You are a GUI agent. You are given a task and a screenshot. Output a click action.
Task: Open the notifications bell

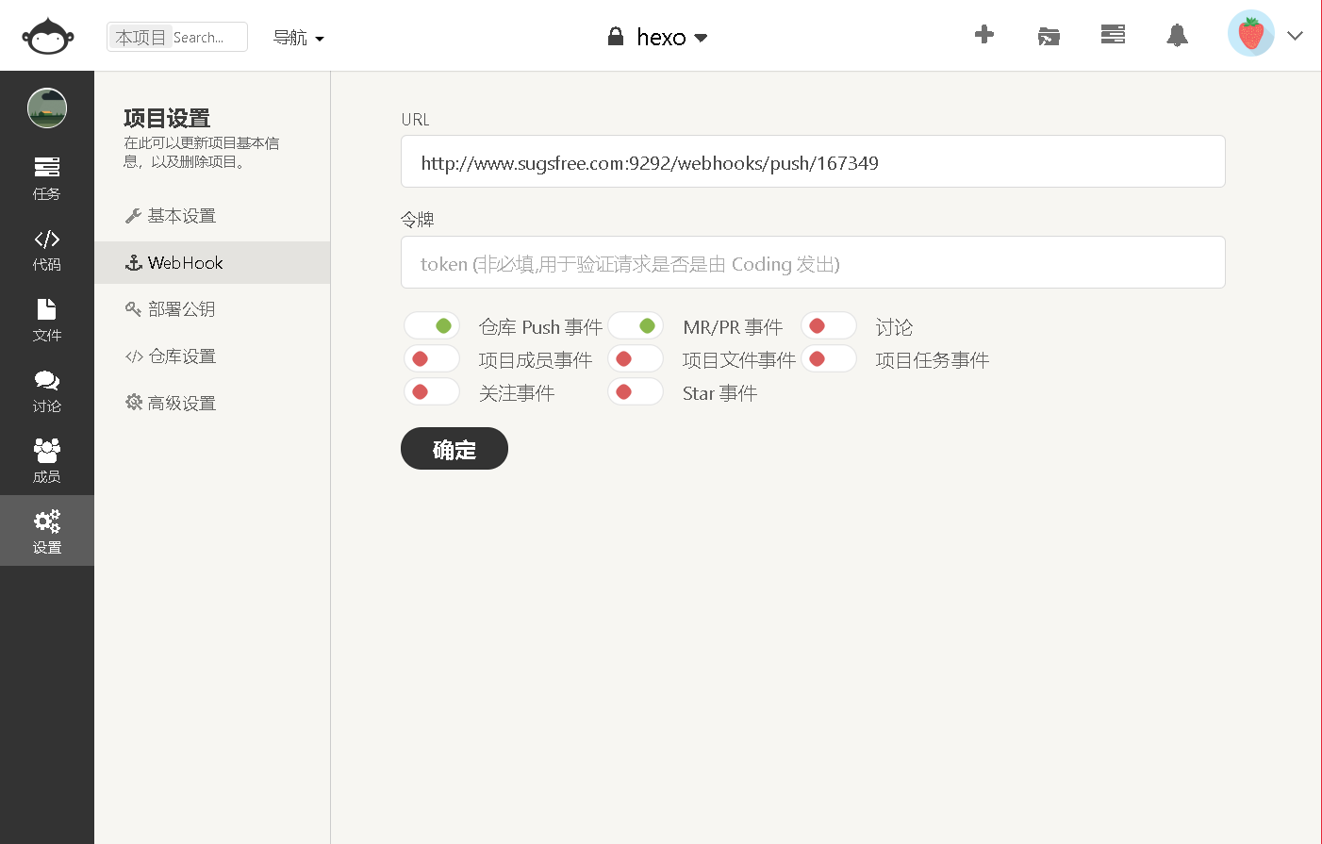coord(1177,36)
